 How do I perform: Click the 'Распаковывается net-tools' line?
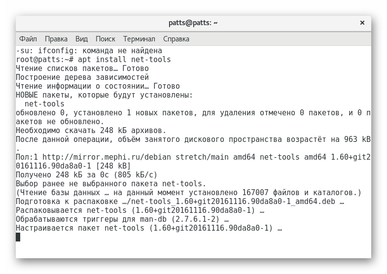point(140,210)
